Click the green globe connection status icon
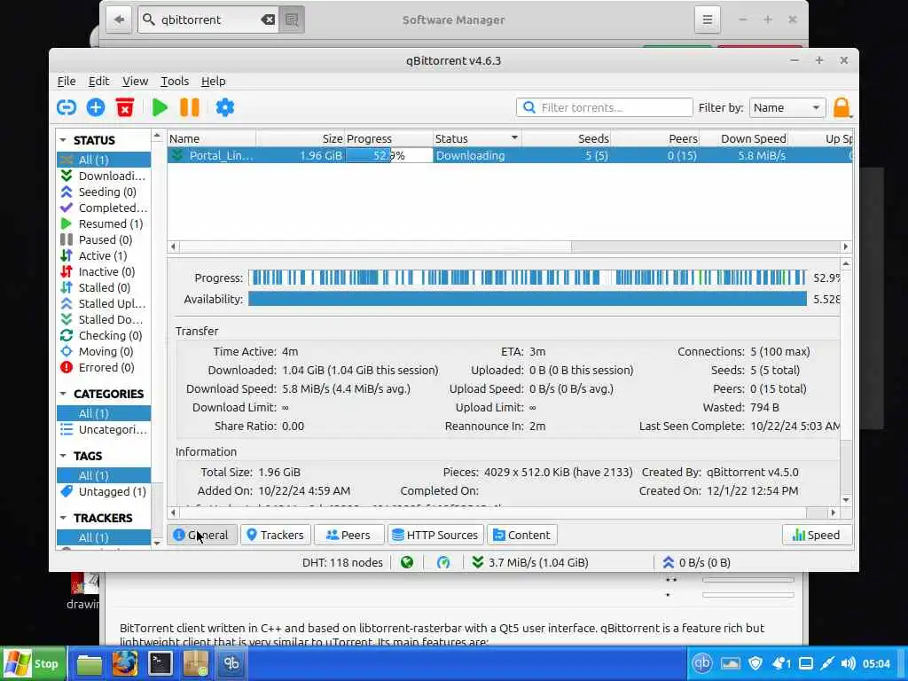Viewport: 908px width, 681px height. (407, 562)
